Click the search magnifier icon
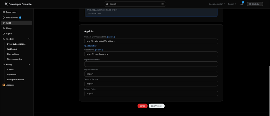The height and width of the screenshot is (116, 270). pos(107,4)
